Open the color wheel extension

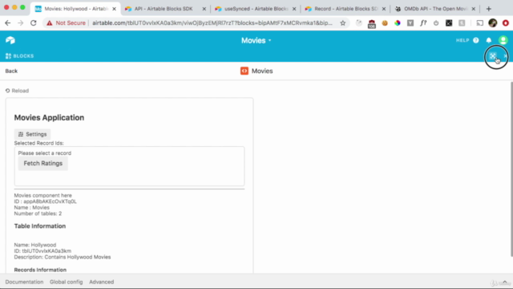point(398,23)
